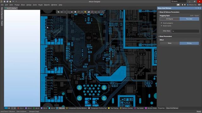The height and width of the screenshot is (113, 202).
Task: Toggle the Avoid polygons checkbox
Action: pos(161,23)
